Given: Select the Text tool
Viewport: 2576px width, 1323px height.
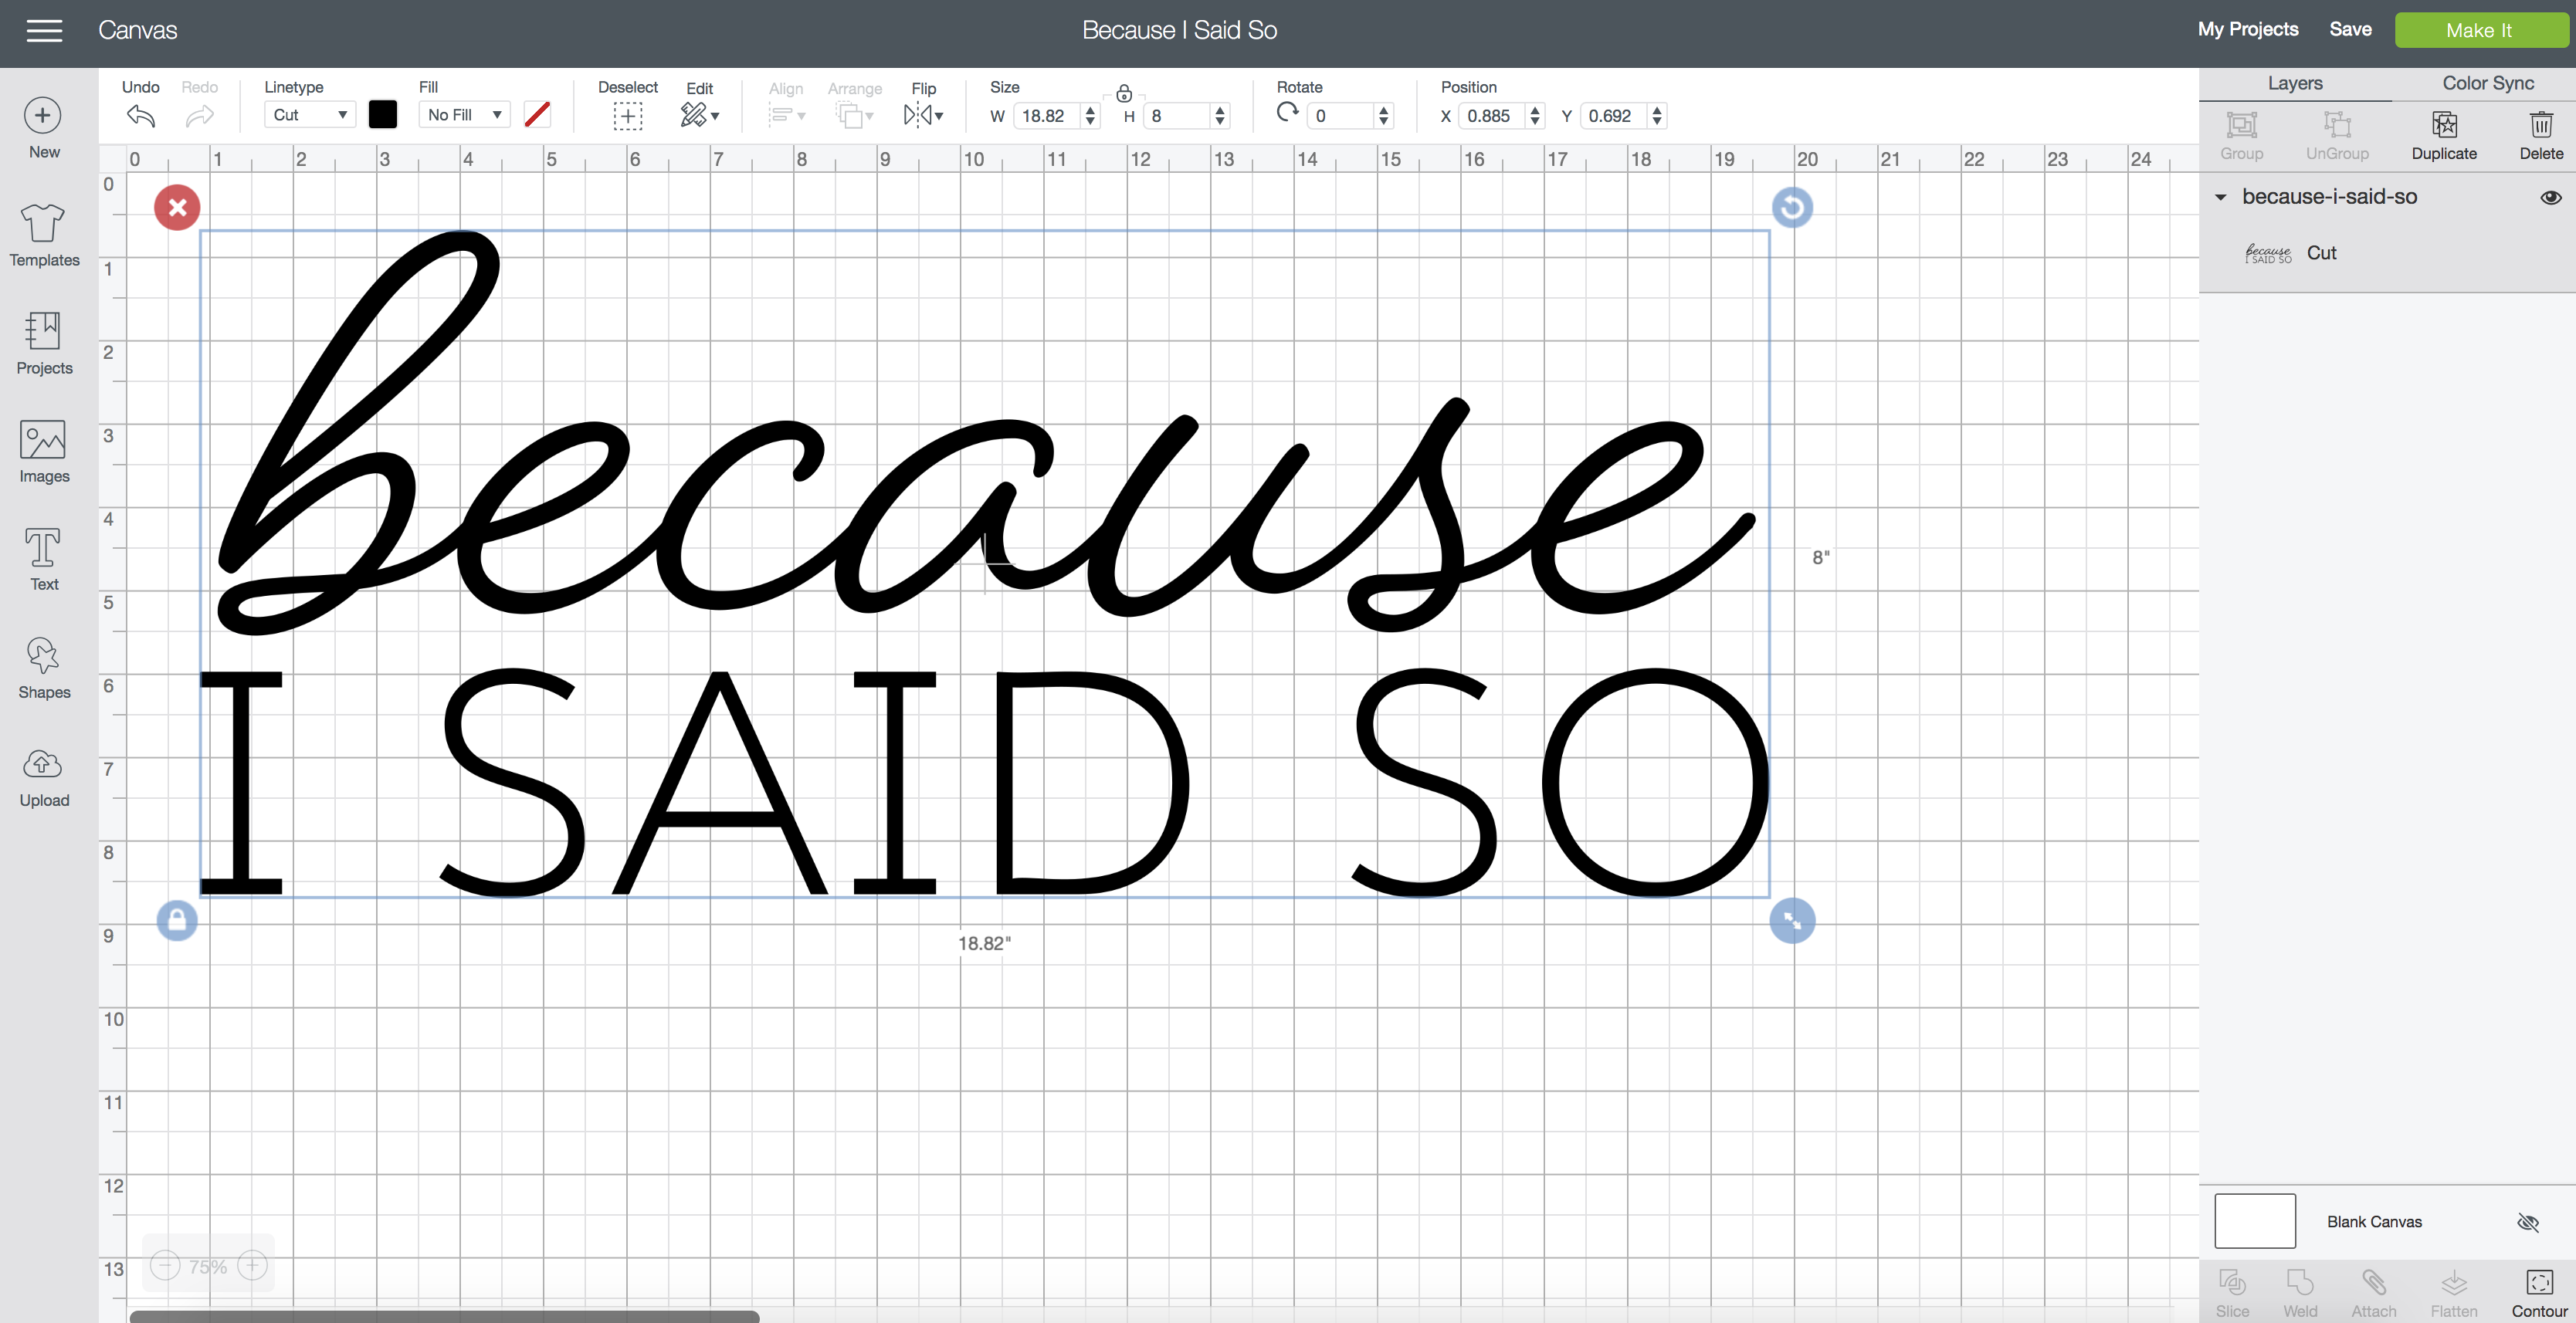Looking at the screenshot, I should click(44, 560).
